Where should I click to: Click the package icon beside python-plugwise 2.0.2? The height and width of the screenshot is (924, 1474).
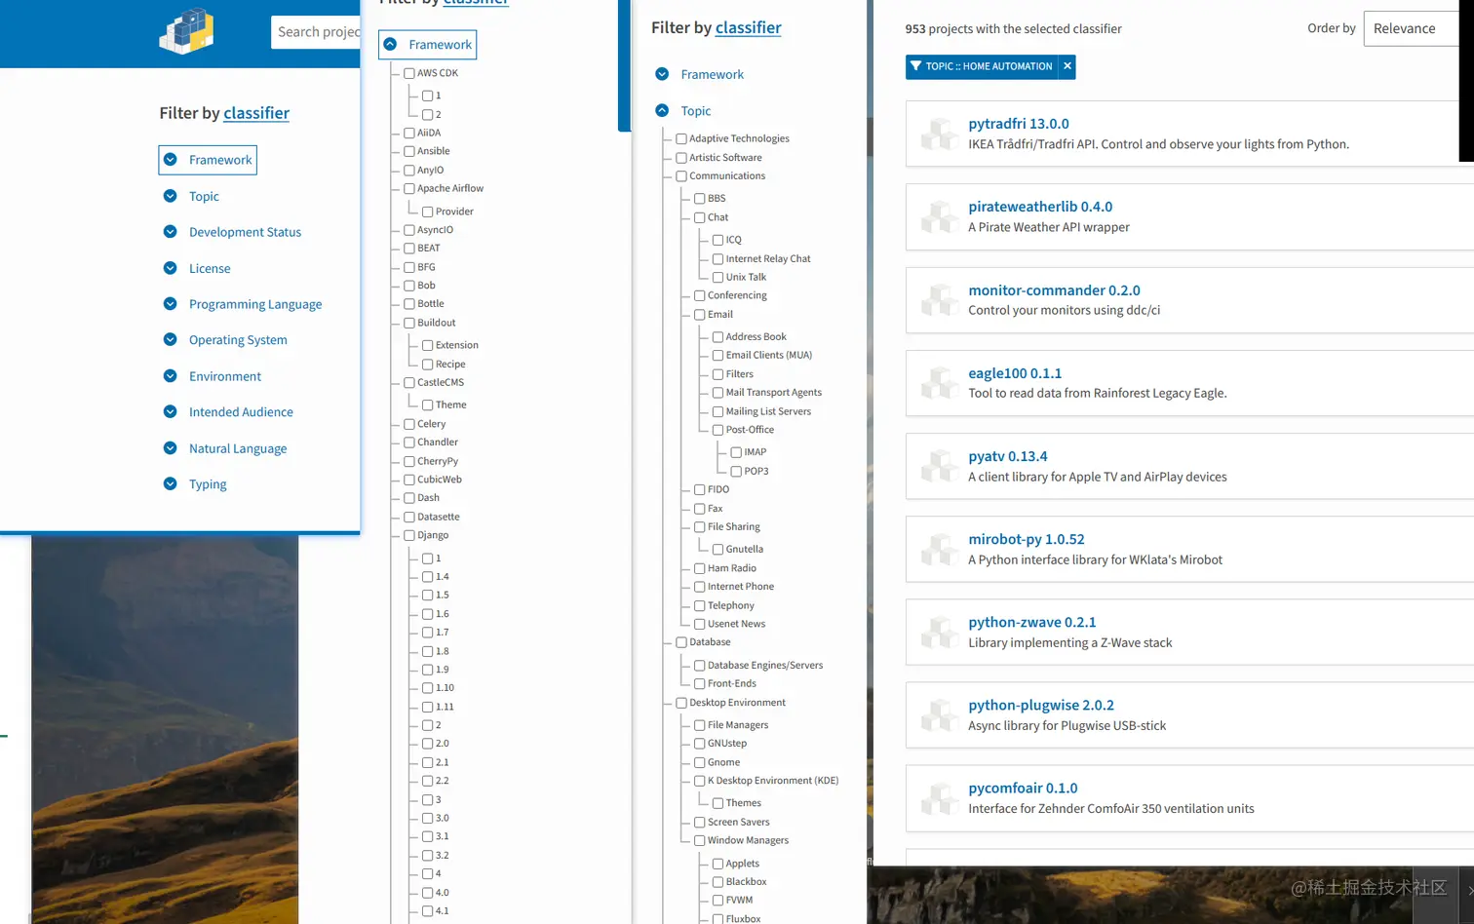(x=940, y=714)
